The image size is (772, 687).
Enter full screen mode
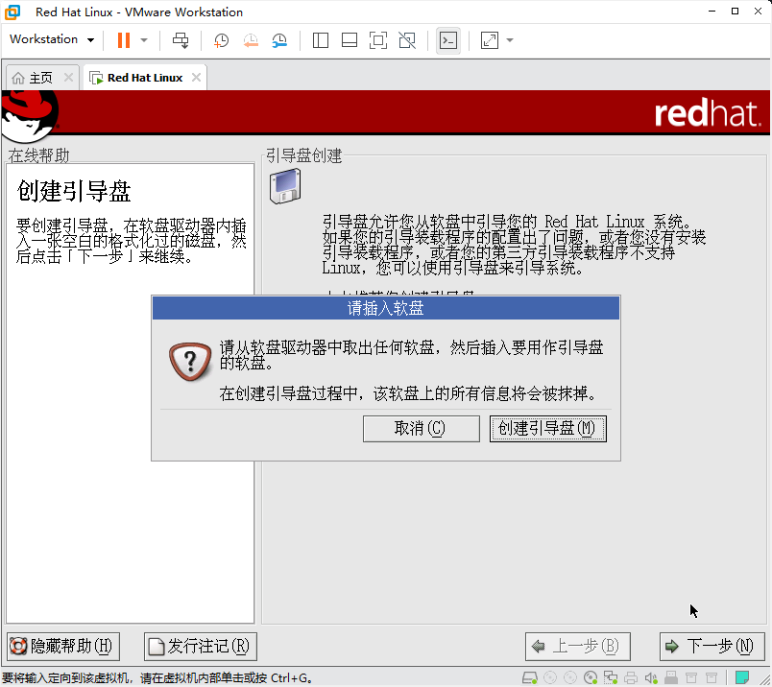click(377, 39)
